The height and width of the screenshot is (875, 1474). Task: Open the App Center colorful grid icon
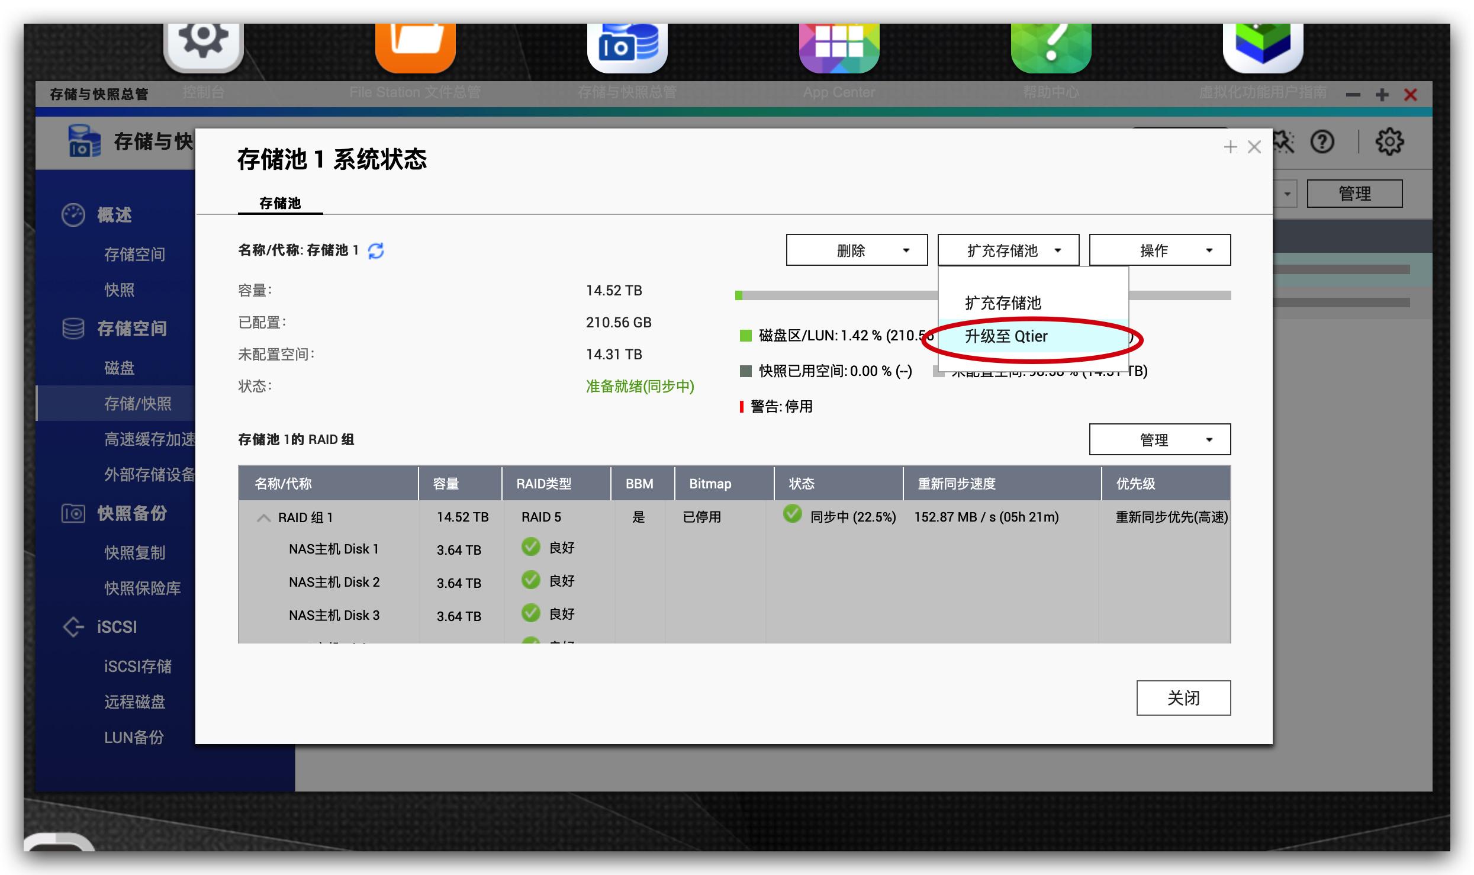tap(839, 45)
